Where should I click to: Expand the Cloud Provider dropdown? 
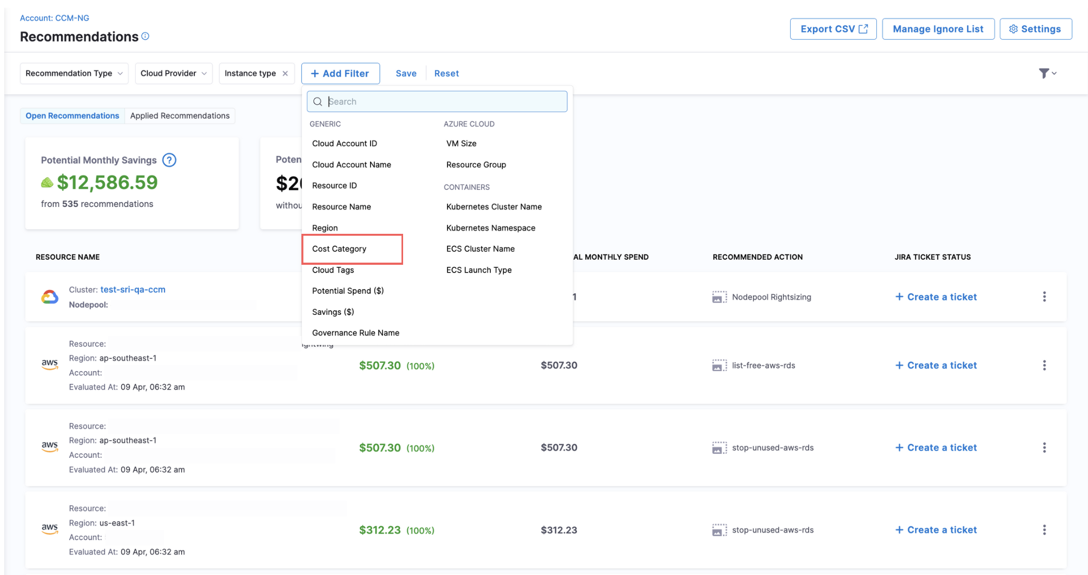click(173, 73)
